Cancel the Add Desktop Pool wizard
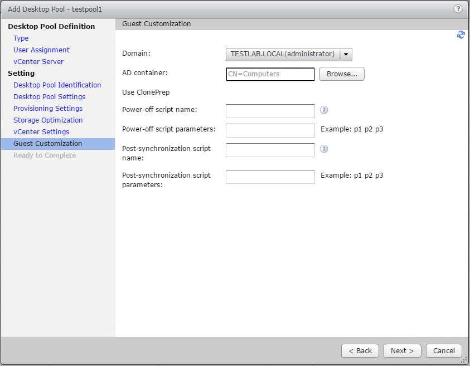The width and height of the screenshot is (470, 366). [444, 350]
